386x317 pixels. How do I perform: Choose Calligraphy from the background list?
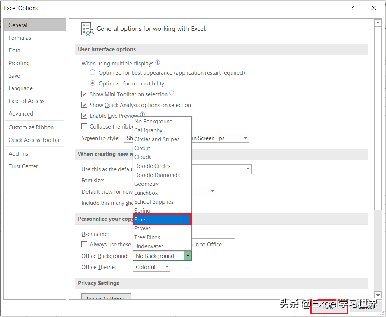162,130
